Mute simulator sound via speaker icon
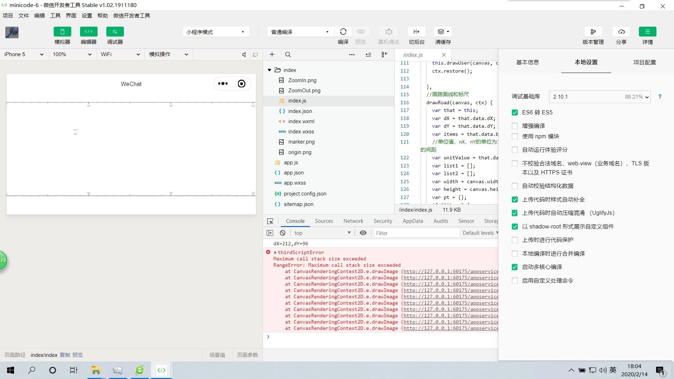Image resolution: width=674 pixels, height=379 pixels. (x=244, y=55)
